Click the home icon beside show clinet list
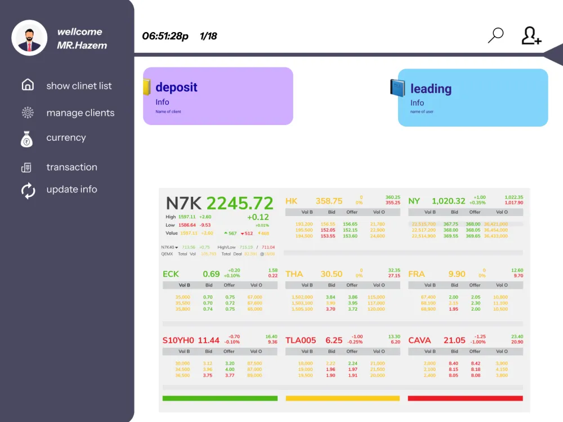 point(28,85)
